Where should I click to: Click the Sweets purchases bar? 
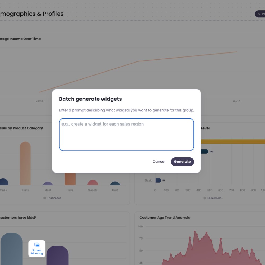point(92,183)
